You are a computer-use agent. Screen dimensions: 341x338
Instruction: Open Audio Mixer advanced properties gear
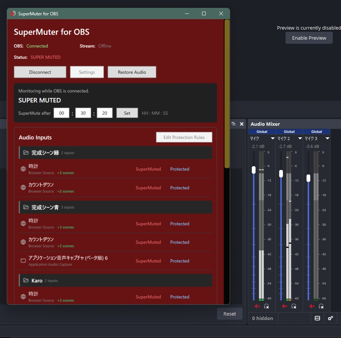coord(331,318)
